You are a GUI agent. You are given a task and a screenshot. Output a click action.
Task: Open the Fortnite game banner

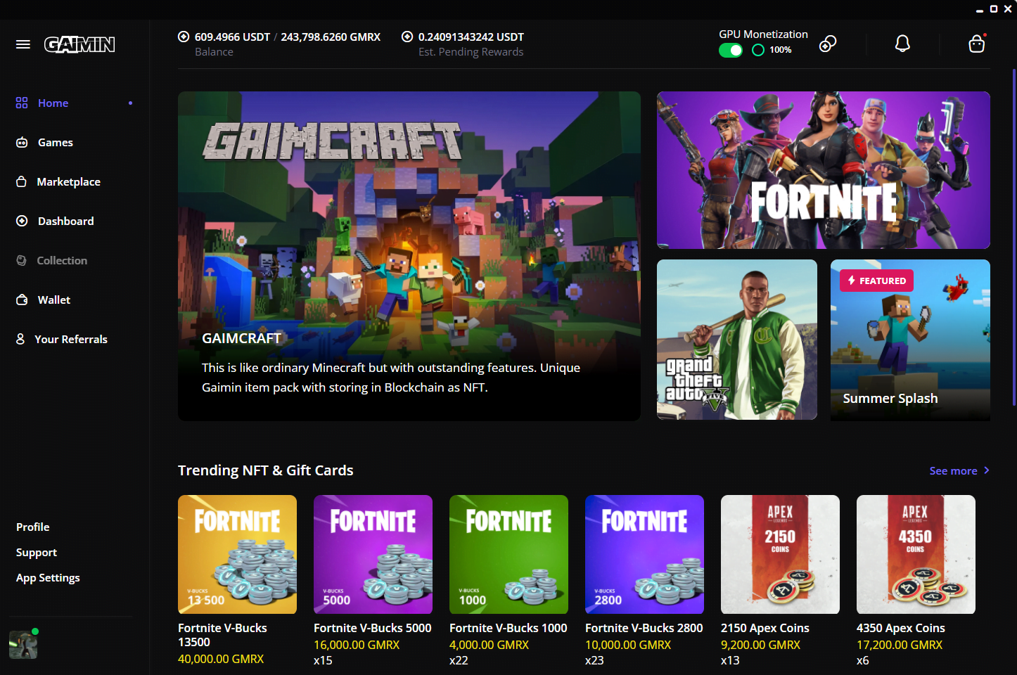tap(824, 170)
